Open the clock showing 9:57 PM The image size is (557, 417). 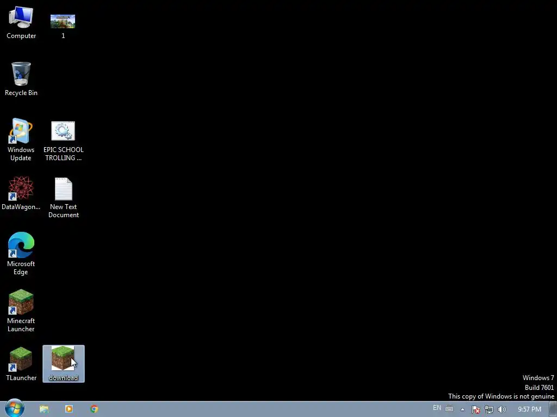pos(529,409)
